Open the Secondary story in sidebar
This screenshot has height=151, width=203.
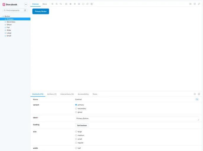pyautogui.click(x=11, y=22)
